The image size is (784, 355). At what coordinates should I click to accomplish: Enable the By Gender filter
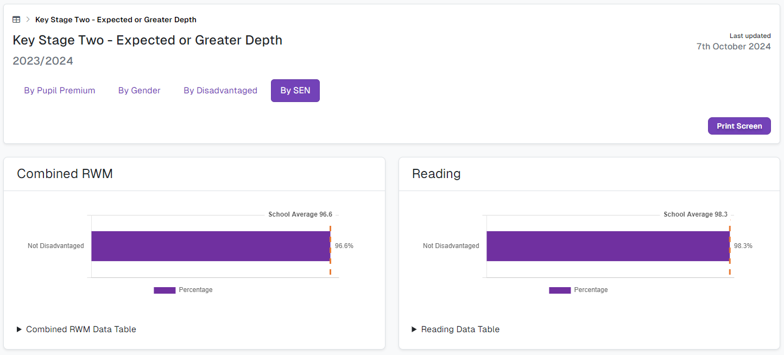(x=139, y=90)
